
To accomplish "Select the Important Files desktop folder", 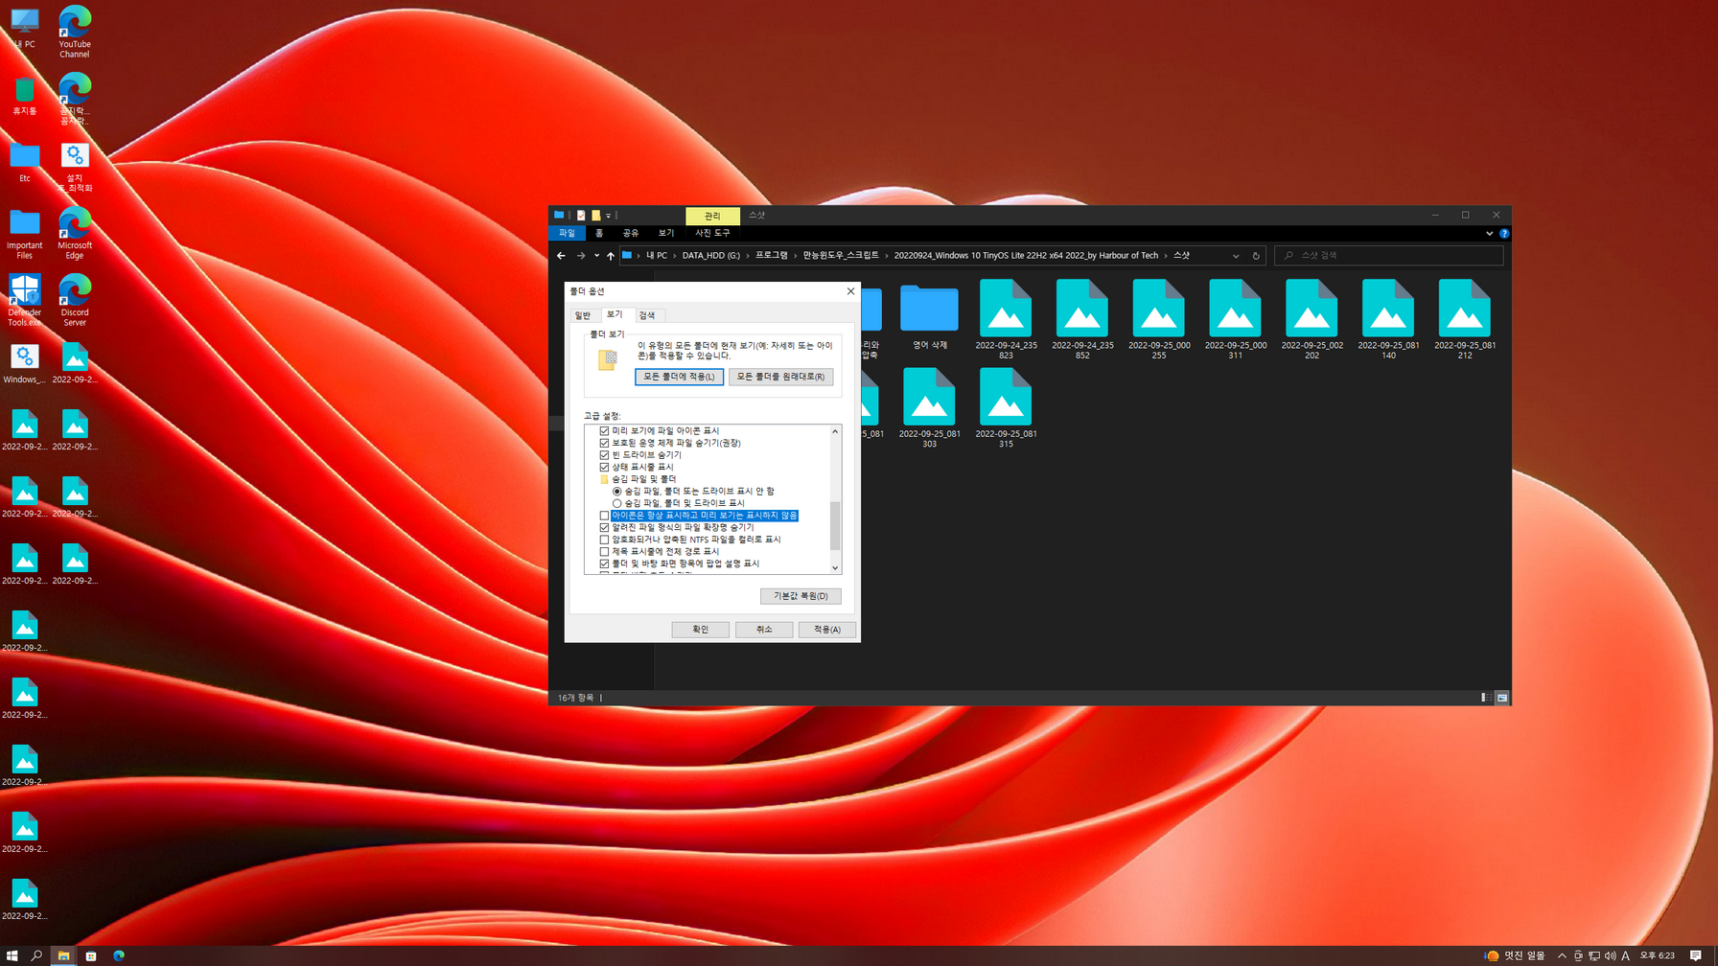I will pos(25,234).
